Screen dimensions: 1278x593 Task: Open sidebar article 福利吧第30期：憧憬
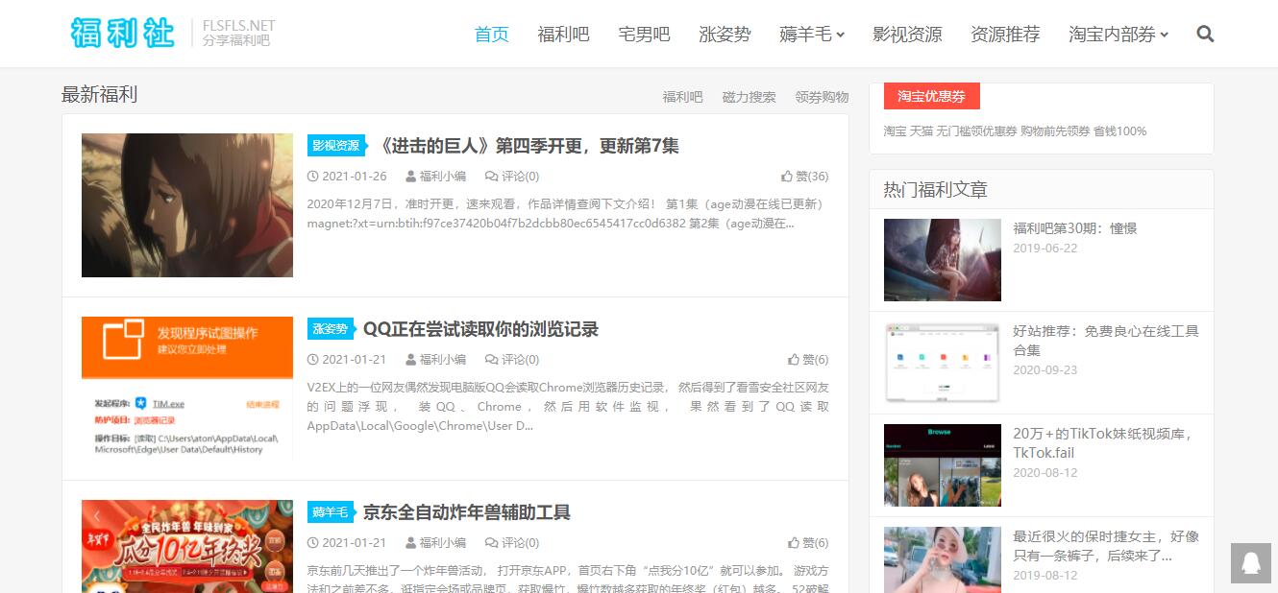tap(1074, 228)
